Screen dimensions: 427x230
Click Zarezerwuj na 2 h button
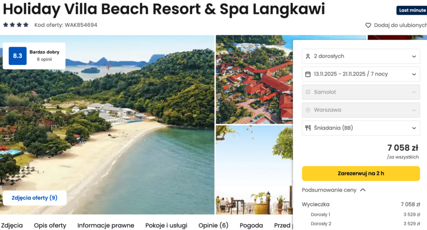(x=361, y=173)
